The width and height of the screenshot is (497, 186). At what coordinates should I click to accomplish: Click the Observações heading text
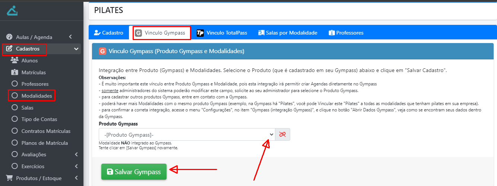pos(112,78)
